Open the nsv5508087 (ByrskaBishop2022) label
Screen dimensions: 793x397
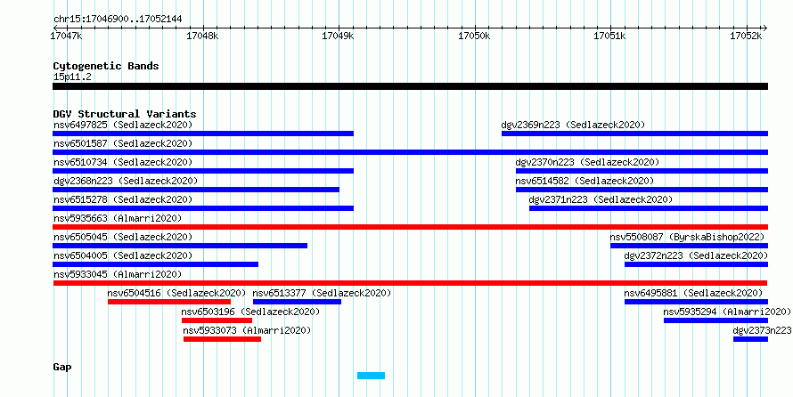coord(687,237)
